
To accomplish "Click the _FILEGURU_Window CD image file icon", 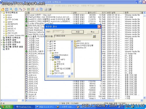I will point(26,53).
